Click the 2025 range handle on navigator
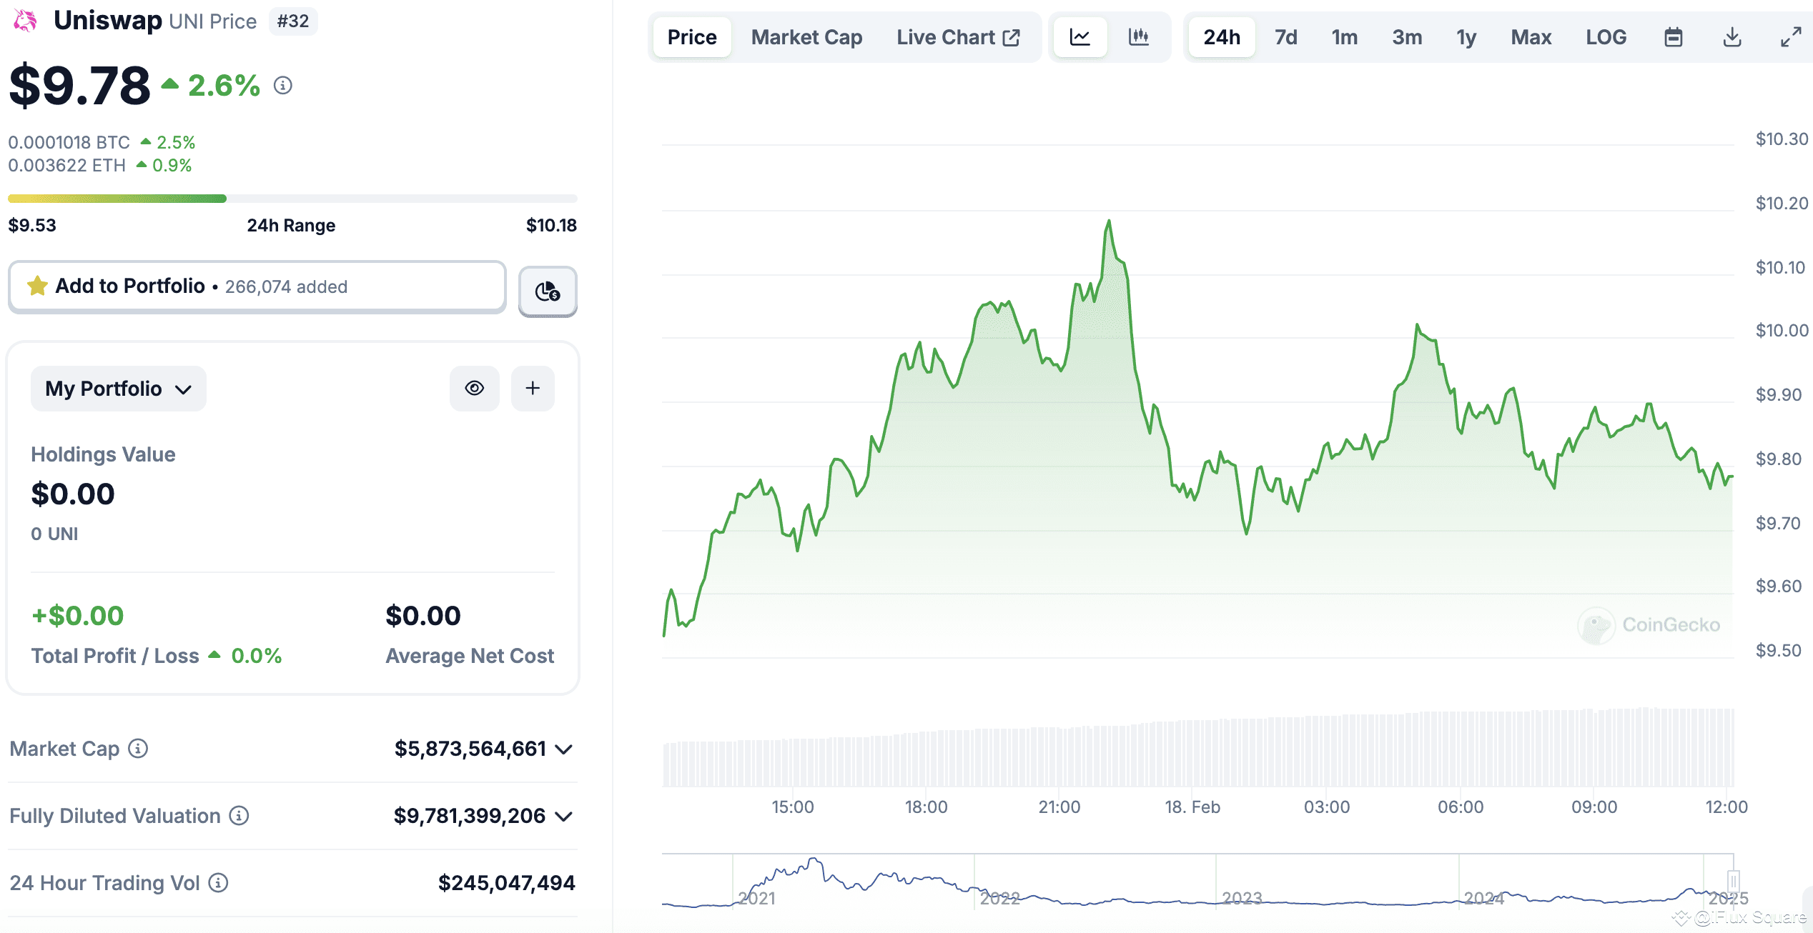This screenshot has height=933, width=1813. click(x=1733, y=880)
